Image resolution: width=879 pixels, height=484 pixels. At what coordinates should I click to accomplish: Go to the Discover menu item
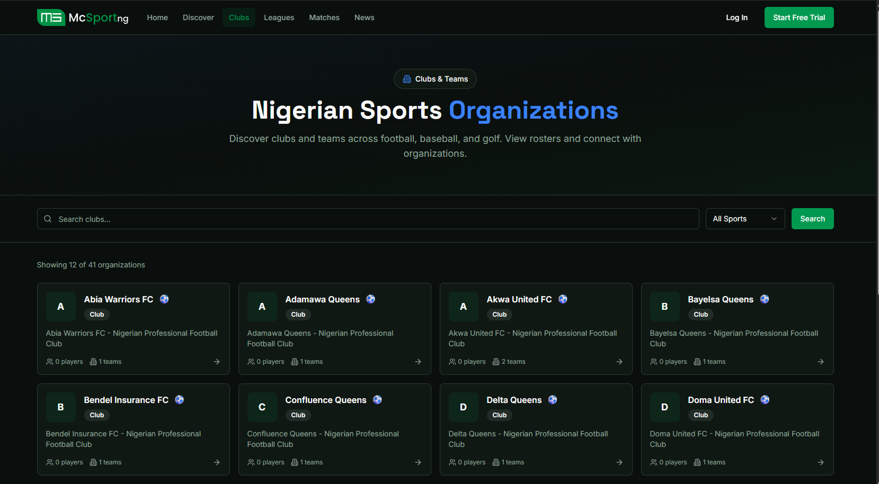(x=198, y=17)
